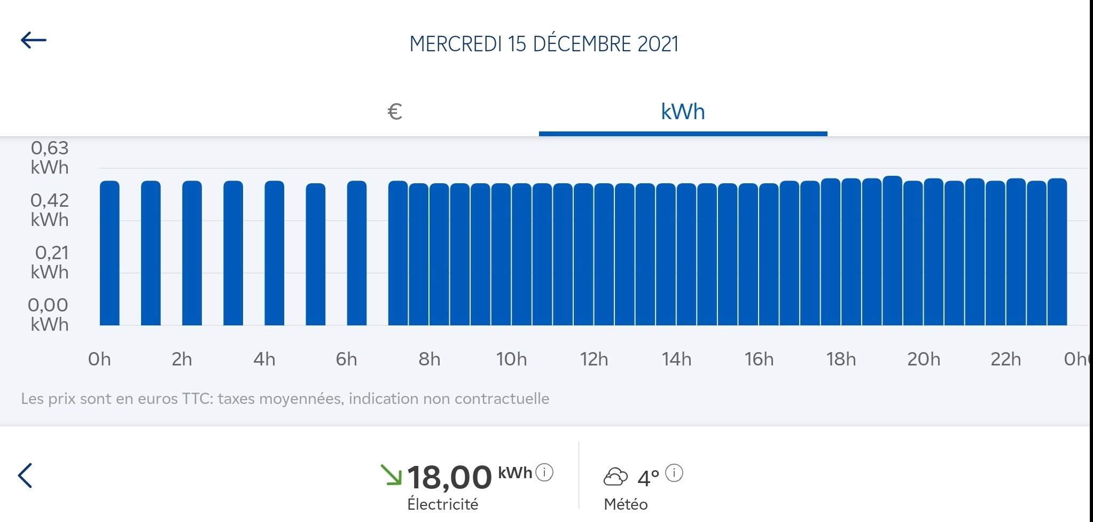The width and height of the screenshot is (1093, 522).
Task: Tap the 8h axis label
Action: [430, 359]
